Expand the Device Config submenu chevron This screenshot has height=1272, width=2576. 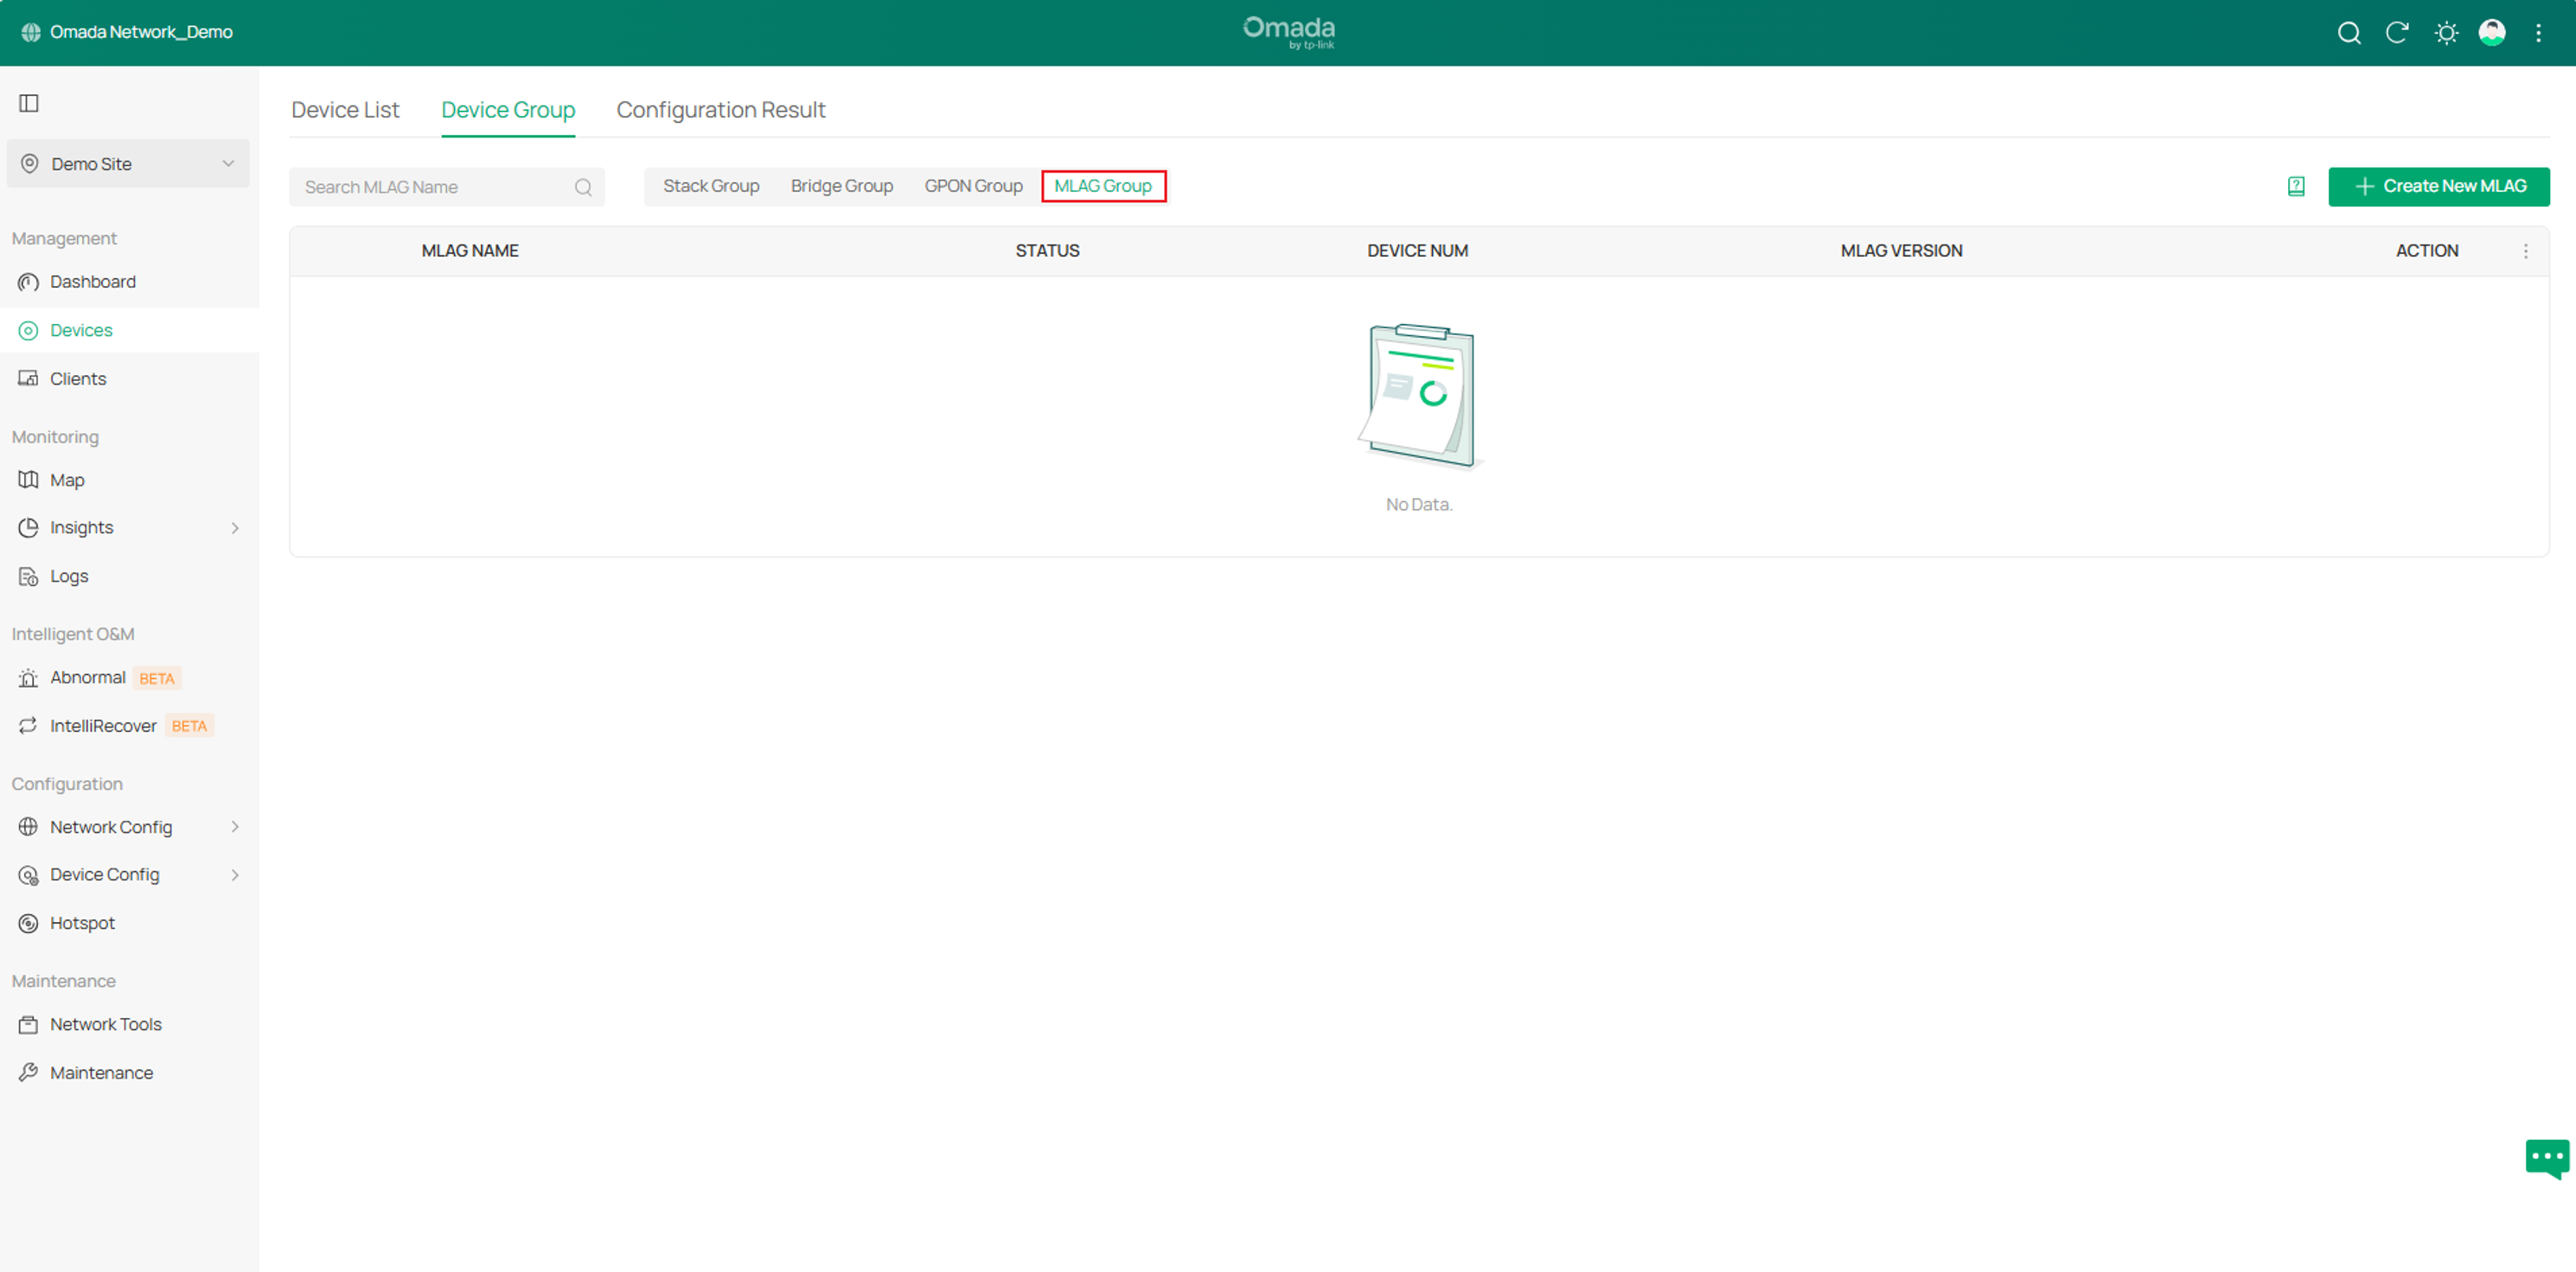click(235, 875)
